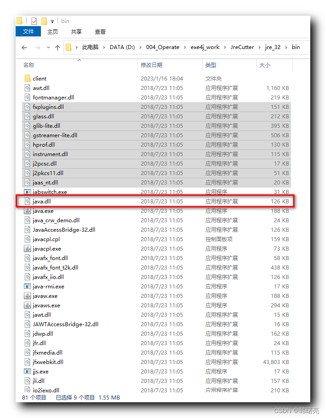This screenshot has height=418, width=326.
Task: Select file name hprof.dll
Action: 44,145
